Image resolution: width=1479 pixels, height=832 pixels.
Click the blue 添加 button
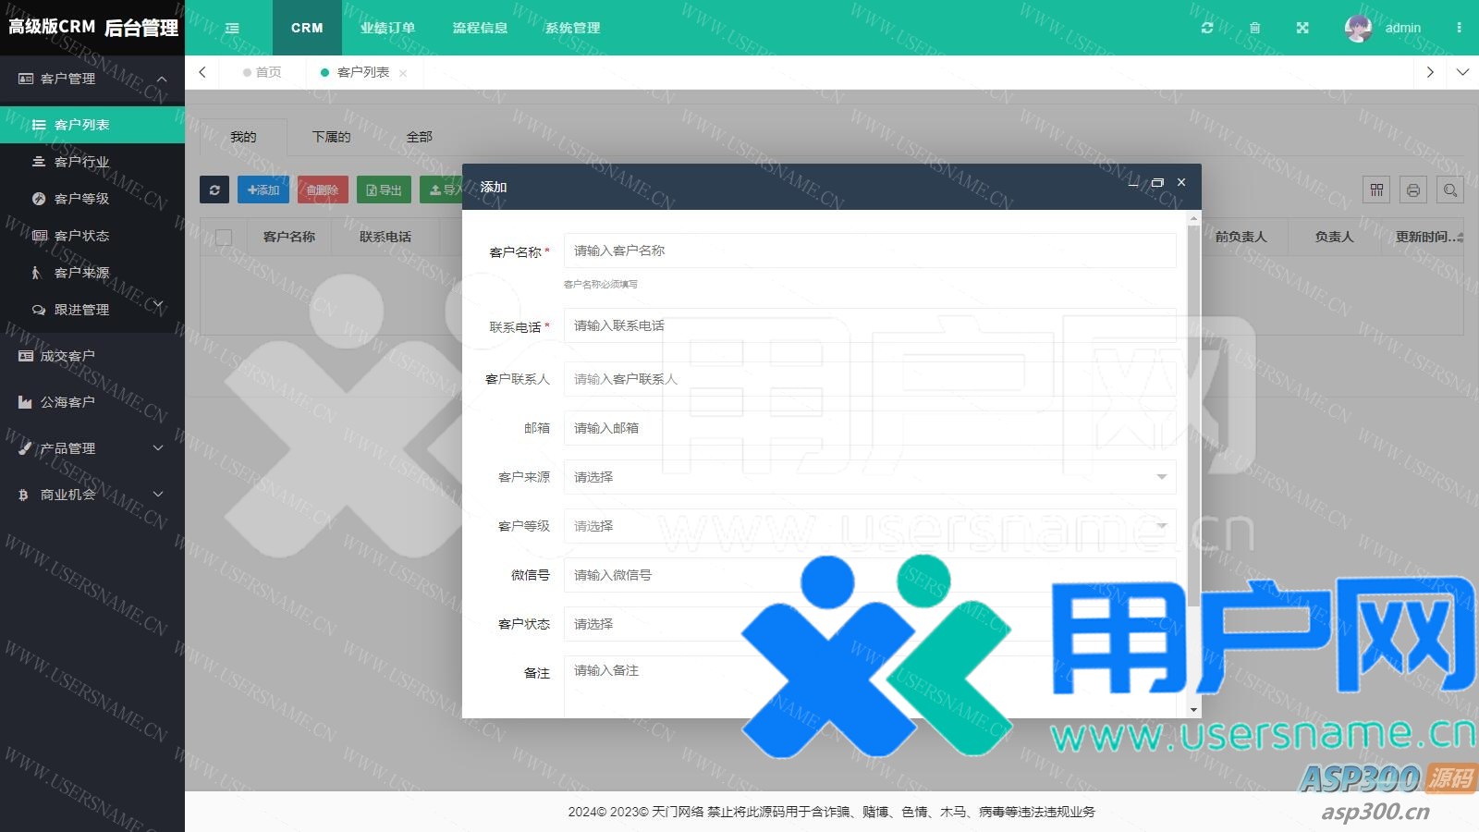pos(263,190)
